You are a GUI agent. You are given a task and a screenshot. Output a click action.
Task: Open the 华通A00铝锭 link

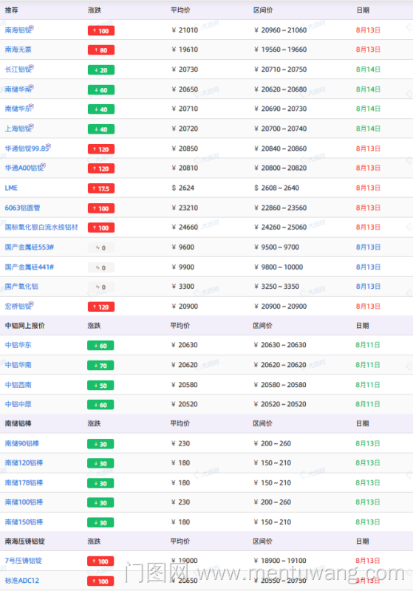25,168
